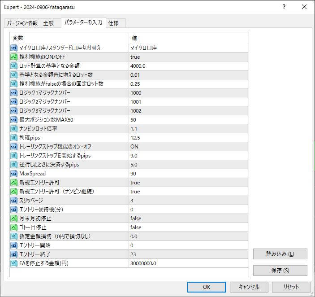Click the icon beside マイクロ口座/スタンダード口座切り替え
Image resolution: width=315 pixels, height=297 pixels.
(14, 48)
